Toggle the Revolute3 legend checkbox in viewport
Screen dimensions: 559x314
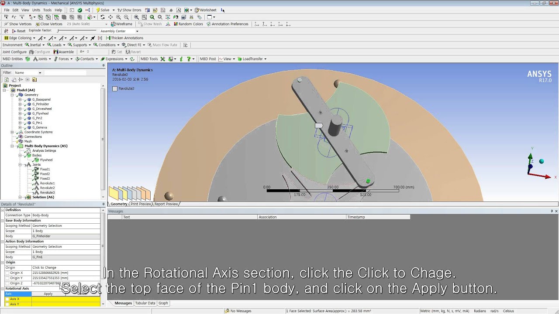click(115, 89)
